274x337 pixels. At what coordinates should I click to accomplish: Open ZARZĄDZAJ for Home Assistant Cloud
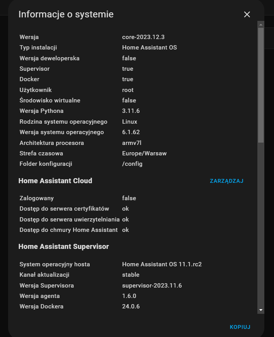(x=226, y=181)
